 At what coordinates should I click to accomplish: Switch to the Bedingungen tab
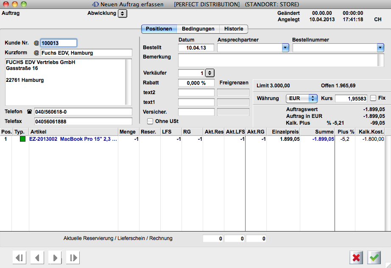click(198, 29)
